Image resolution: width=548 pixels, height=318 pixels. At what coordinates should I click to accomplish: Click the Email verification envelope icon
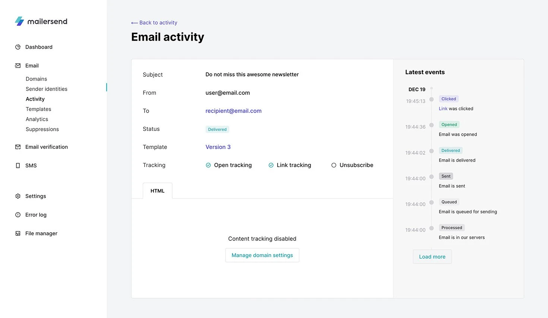[18, 147]
